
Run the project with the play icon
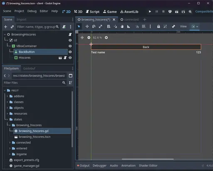[150, 12]
